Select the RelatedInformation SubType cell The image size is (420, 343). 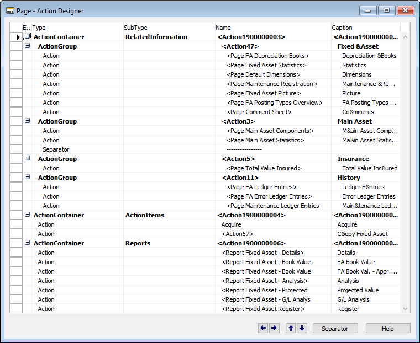coord(169,37)
